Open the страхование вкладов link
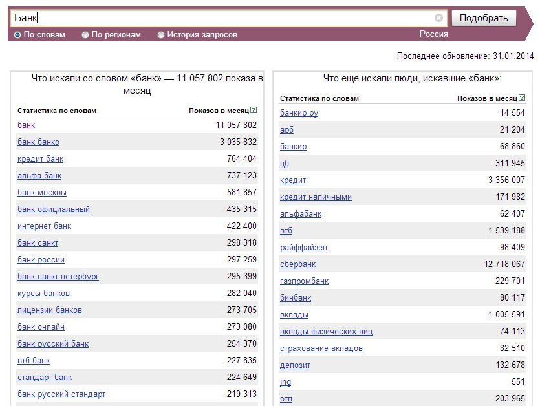The width and height of the screenshot is (540, 406). [x=321, y=349]
